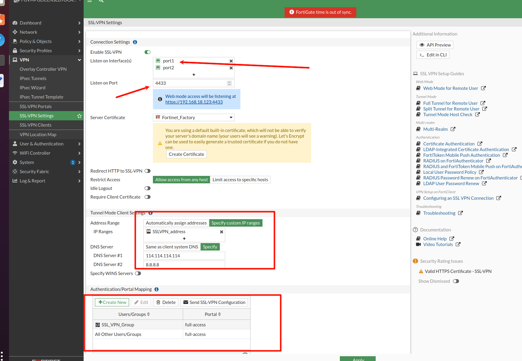
Task: Add another listen interface with plus icon
Action: pos(194,75)
